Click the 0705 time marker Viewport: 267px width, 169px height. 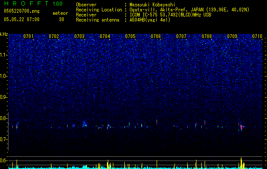pos(130,36)
